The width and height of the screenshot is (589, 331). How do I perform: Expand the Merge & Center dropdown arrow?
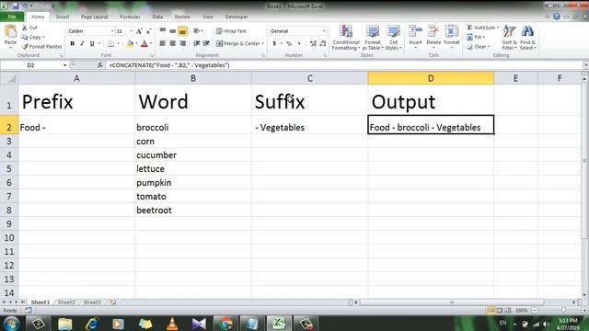pyautogui.click(x=262, y=43)
